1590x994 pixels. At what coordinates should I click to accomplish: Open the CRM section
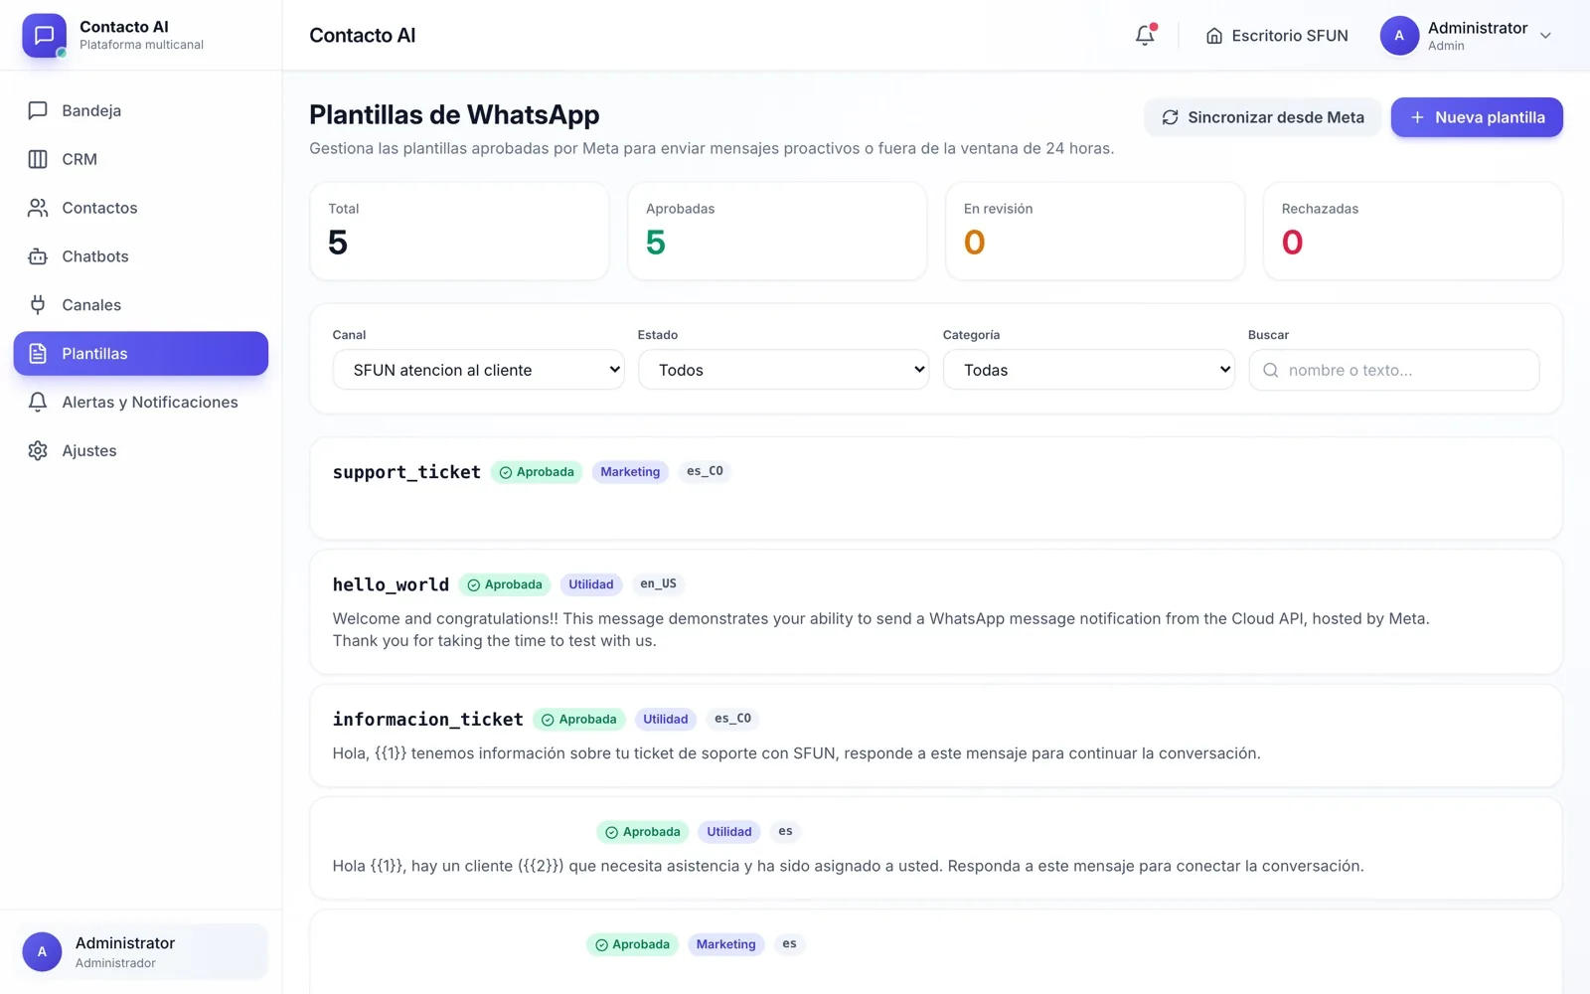(140, 159)
